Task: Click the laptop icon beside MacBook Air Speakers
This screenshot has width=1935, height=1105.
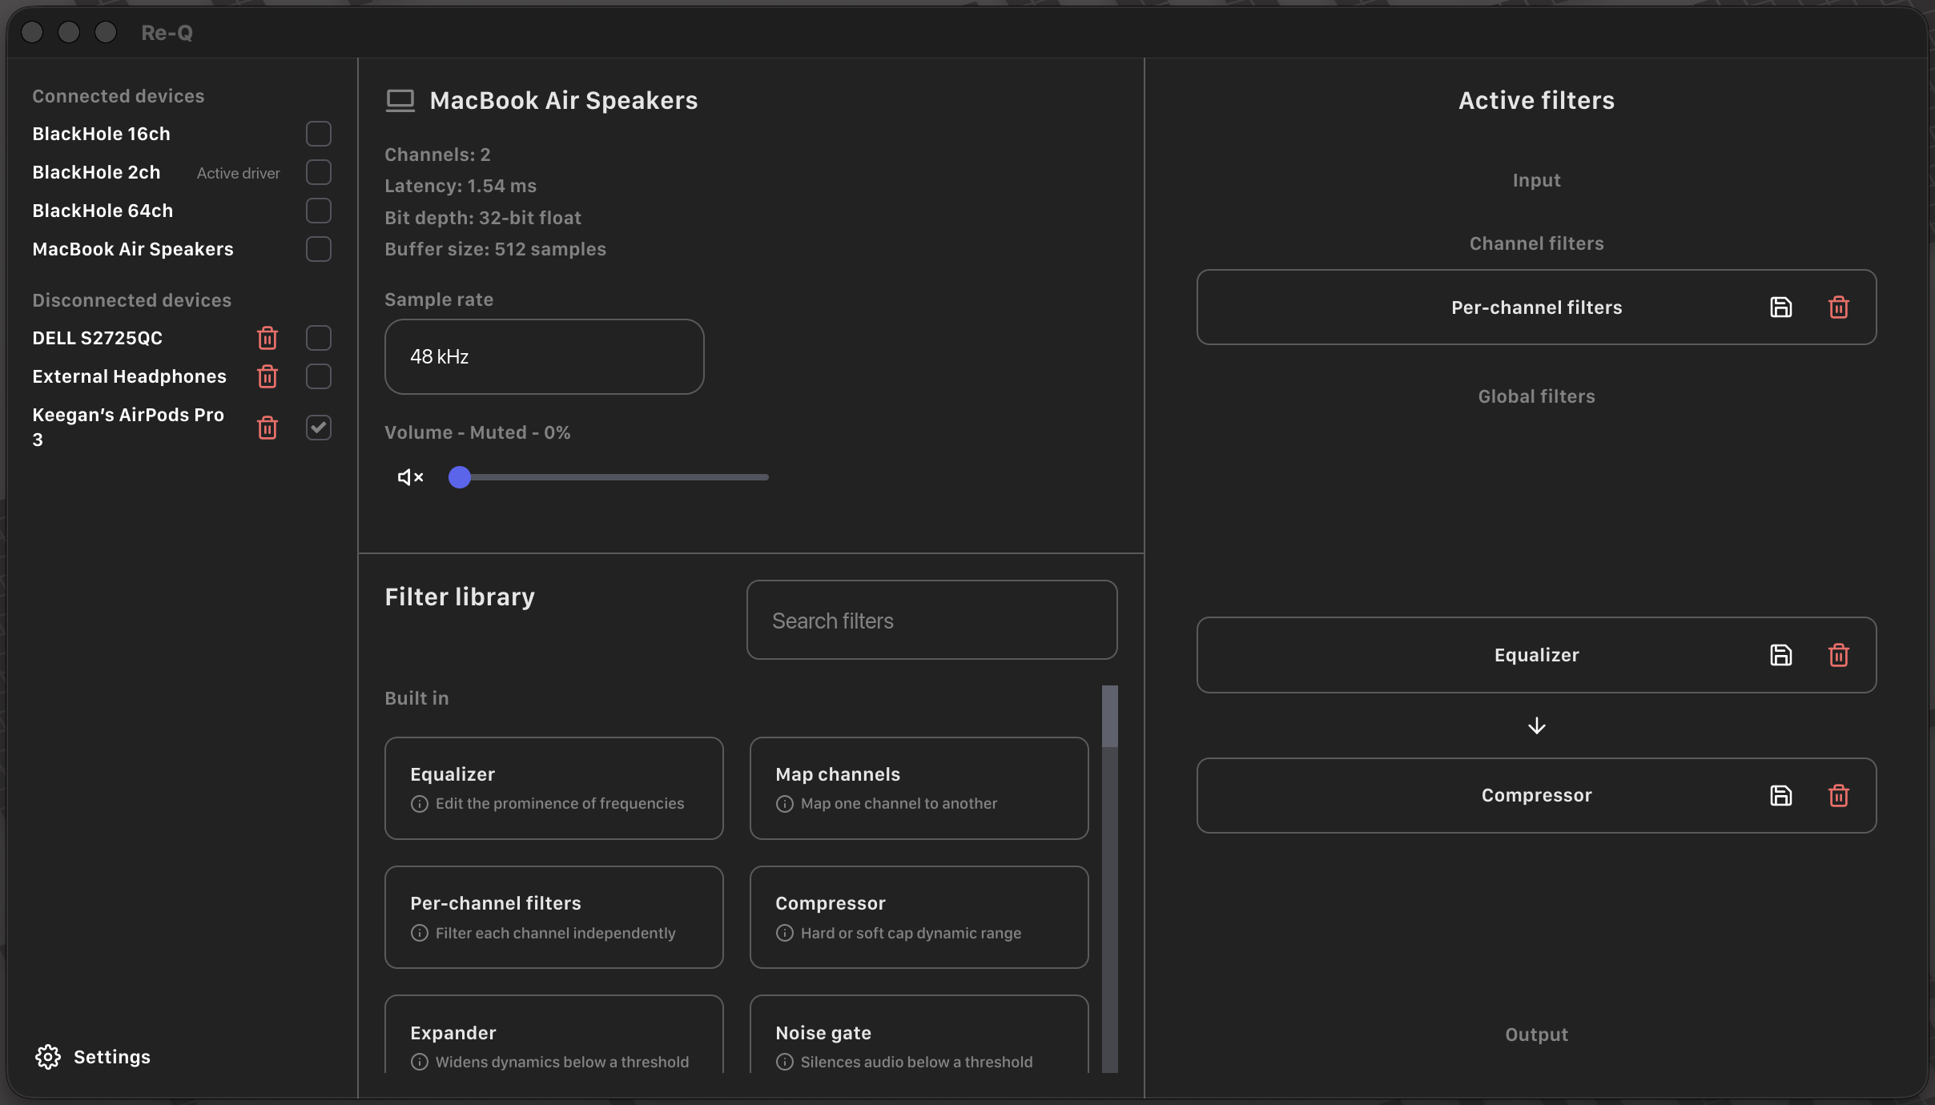Action: coord(400,101)
